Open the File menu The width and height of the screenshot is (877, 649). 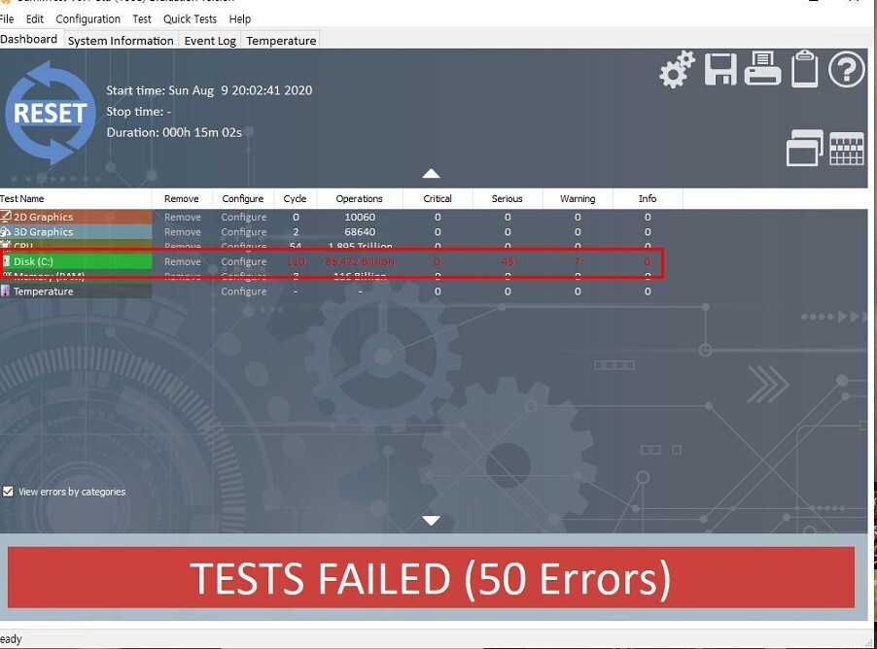[x=7, y=19]
